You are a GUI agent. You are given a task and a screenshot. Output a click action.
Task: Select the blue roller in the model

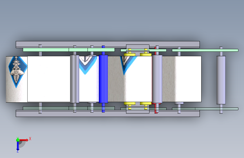click(103, 79)
